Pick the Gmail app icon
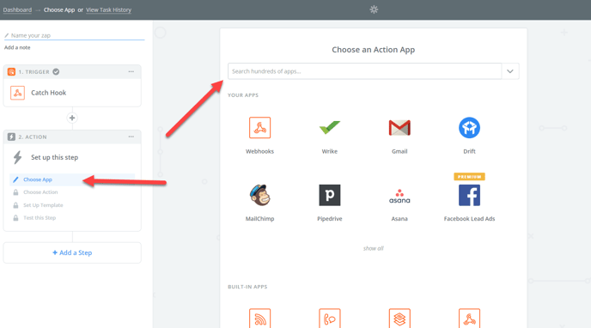Image resolution: width=591 pixels, height=328 pixels. pos(399,128)
